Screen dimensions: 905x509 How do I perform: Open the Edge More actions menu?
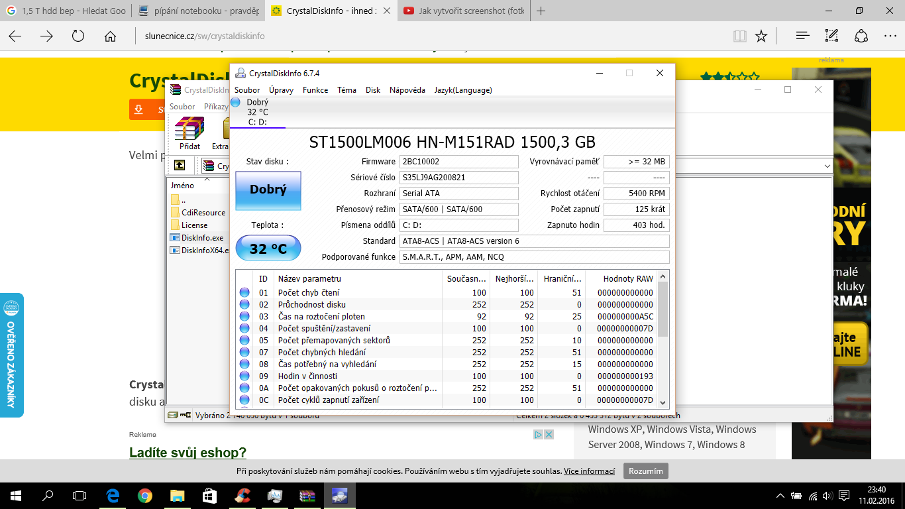coord(890,36)
